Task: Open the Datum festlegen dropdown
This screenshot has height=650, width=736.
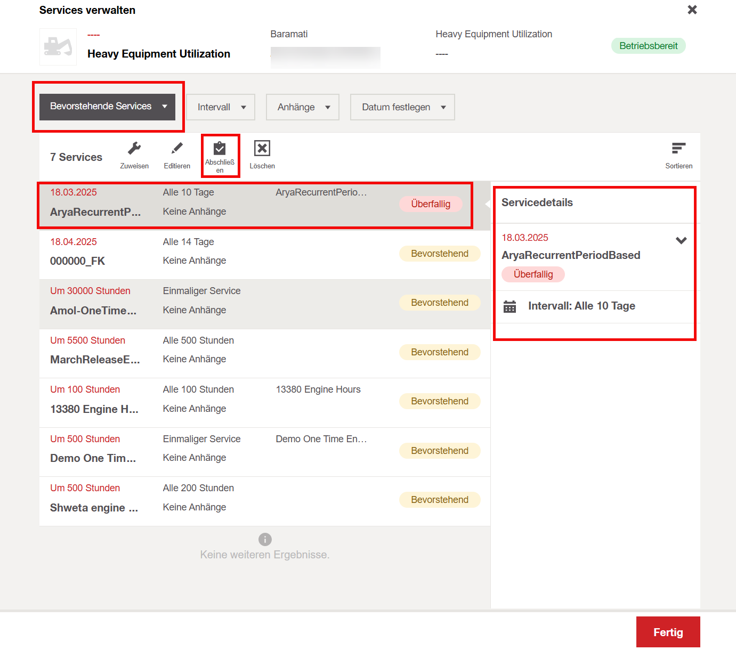Action: (x=402, y=107)
